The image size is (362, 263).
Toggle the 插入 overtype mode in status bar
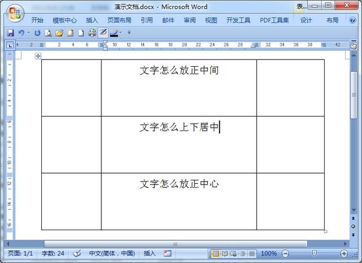(x=149, y=253)
